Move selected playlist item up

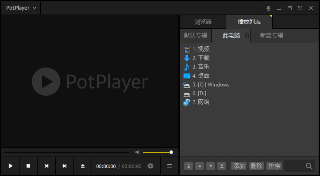point(200,166)
